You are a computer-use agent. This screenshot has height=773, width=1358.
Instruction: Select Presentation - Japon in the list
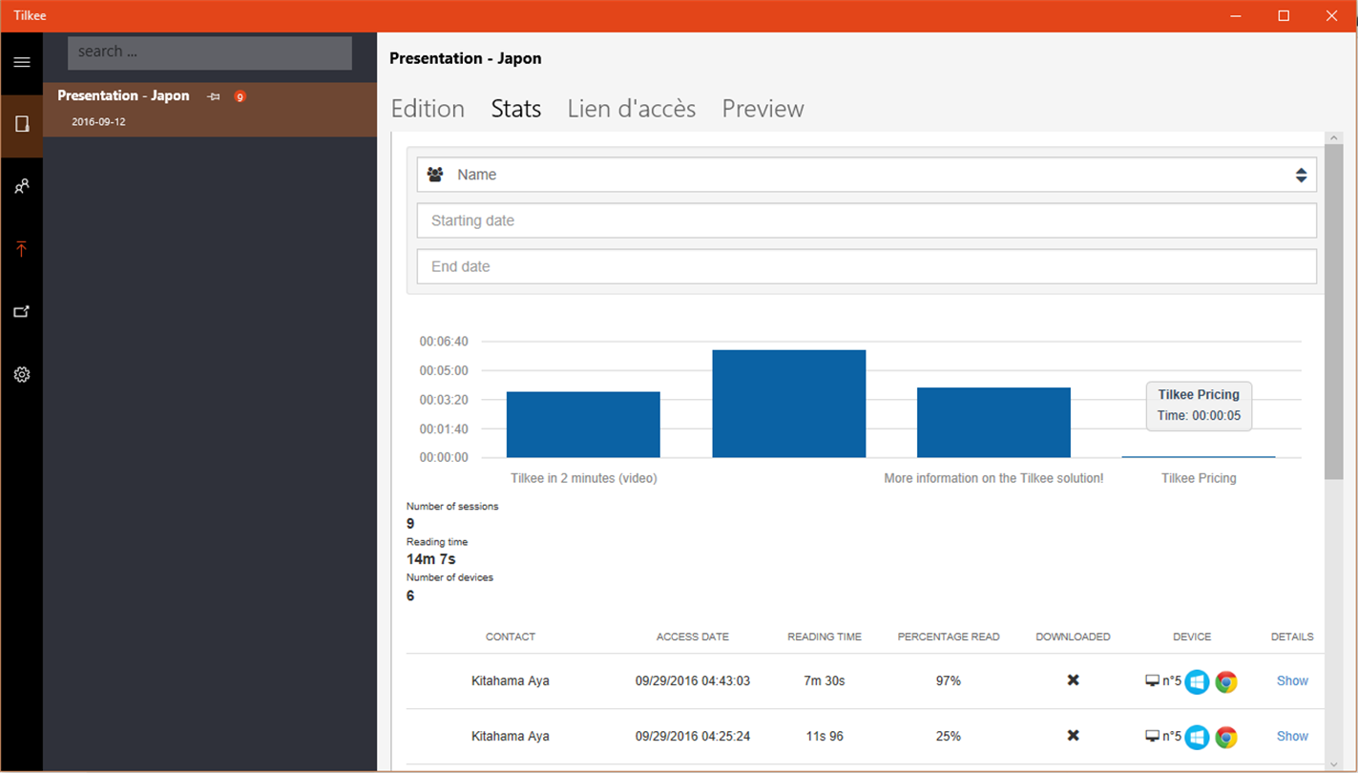[x=210, y=109]
